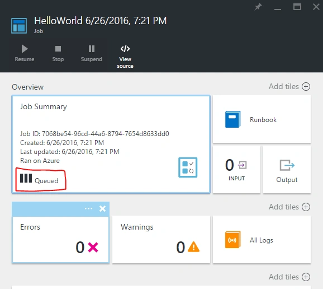This screenshot has height=289, width=323.
Task: Open View source code icon
Action: click(125, 49)
